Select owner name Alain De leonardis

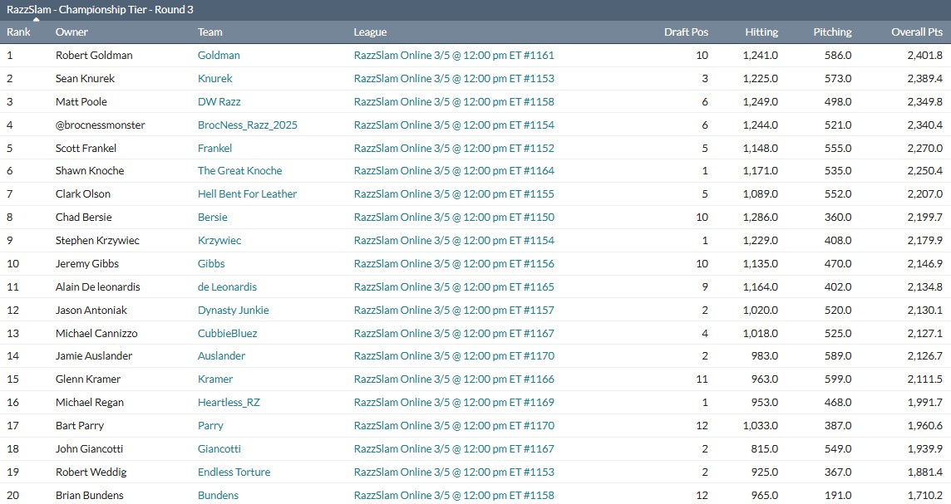point(97,286)
